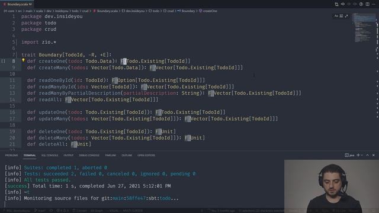Click the git compare diamond icon in editor toolbar
Screen dimensions: 379x213
coord(343,4)
